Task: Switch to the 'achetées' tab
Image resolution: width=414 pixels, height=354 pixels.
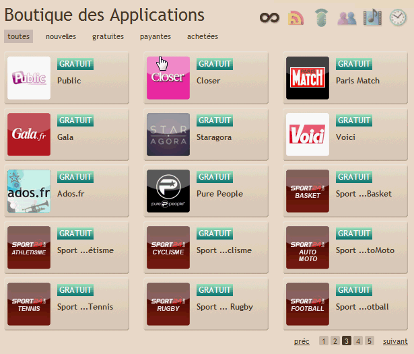Action: pos(203,36)
